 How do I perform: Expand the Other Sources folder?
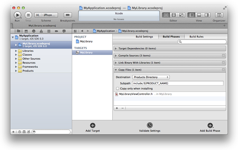[16, 59]
